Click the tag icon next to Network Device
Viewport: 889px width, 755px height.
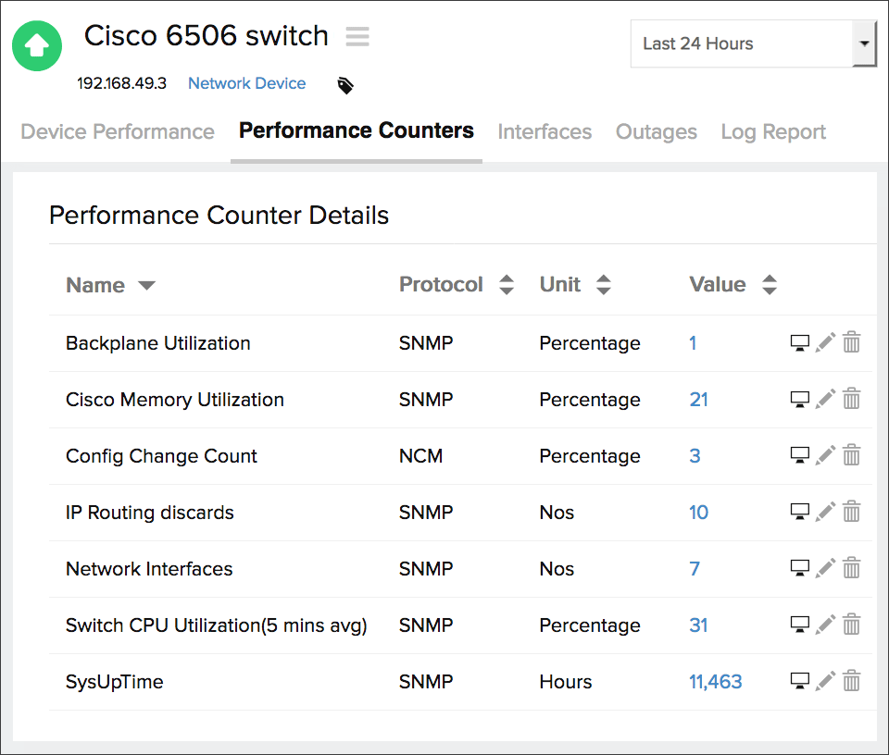click(345, 85)
